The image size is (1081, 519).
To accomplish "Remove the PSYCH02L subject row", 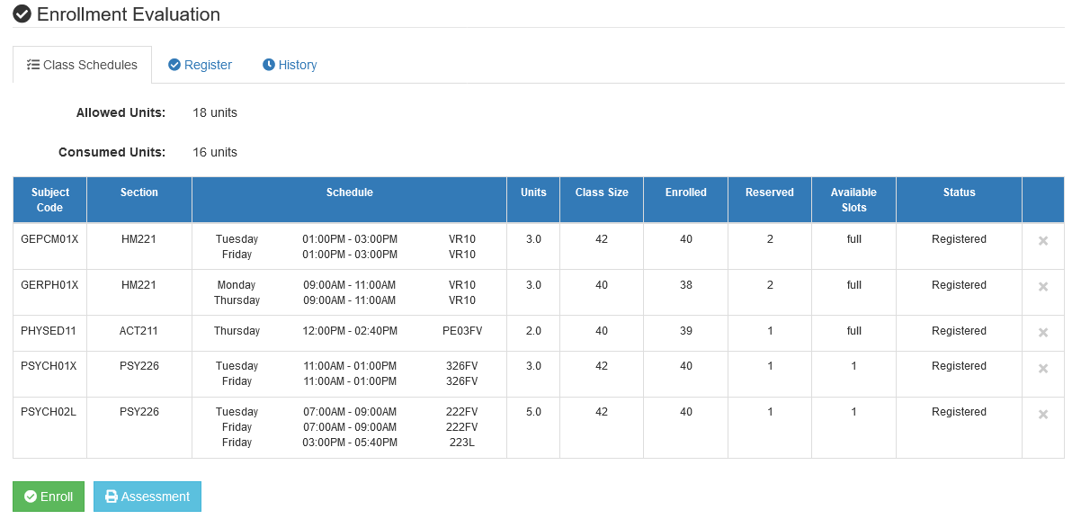I will pyautogui.click(x=1043, y=415).
